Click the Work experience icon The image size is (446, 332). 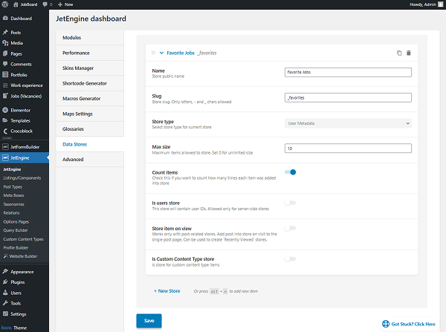5,85
